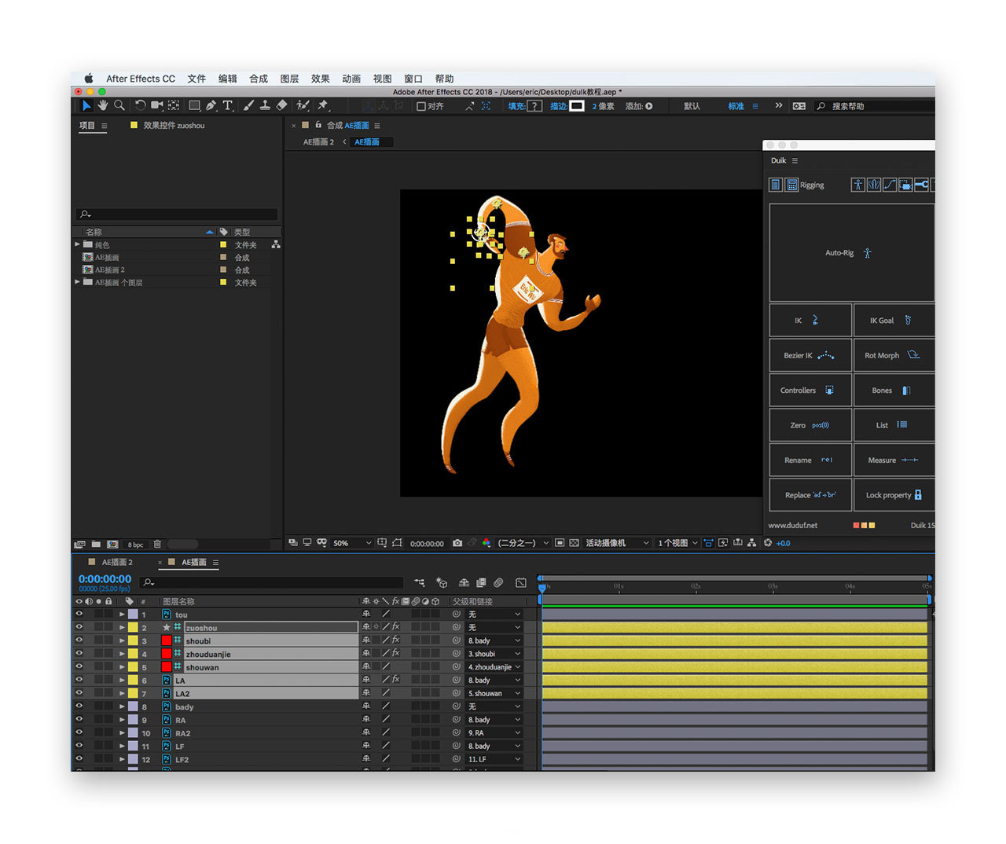Click the trash icon in Project panel
The image size is (1006, 844).
(x=157, y=544)
